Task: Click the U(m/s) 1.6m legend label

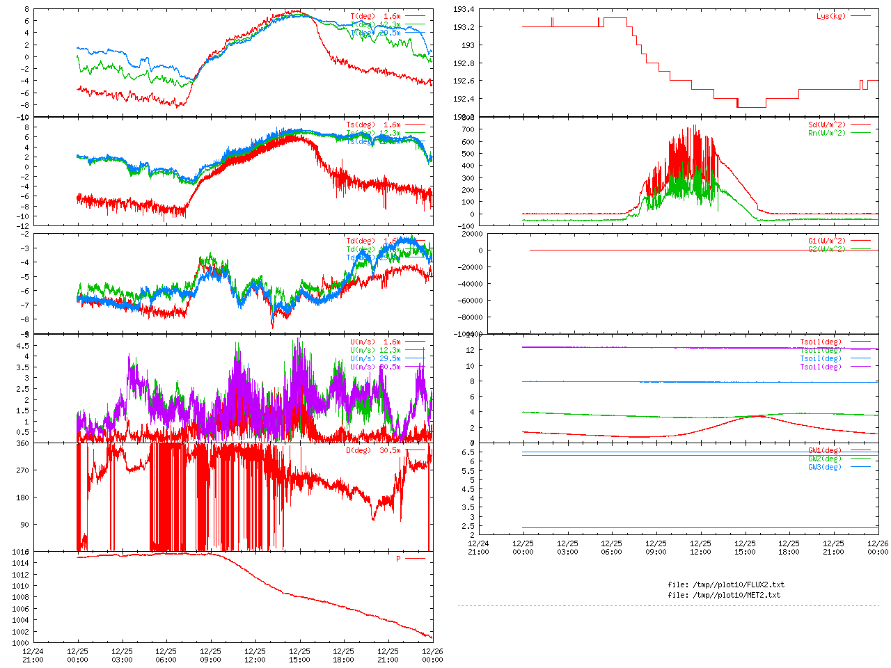Action: [375, 342]
